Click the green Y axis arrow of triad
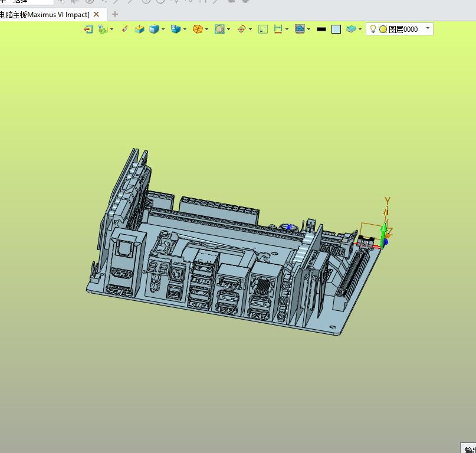476x453 pixels. (384, 235)
